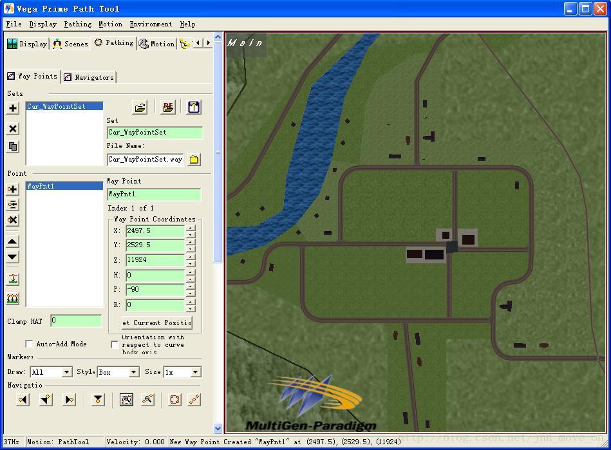
Task: Decrease R value with spinner down
Action: point(191,309)
